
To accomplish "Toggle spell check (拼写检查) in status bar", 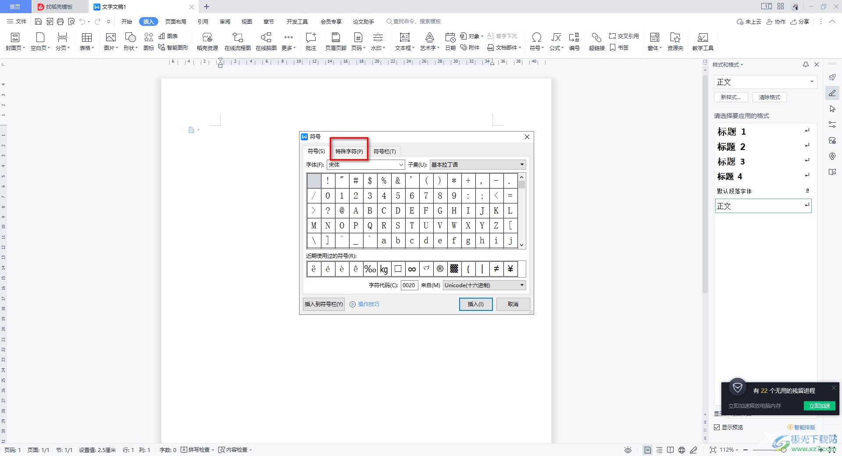I will point(197,450).
